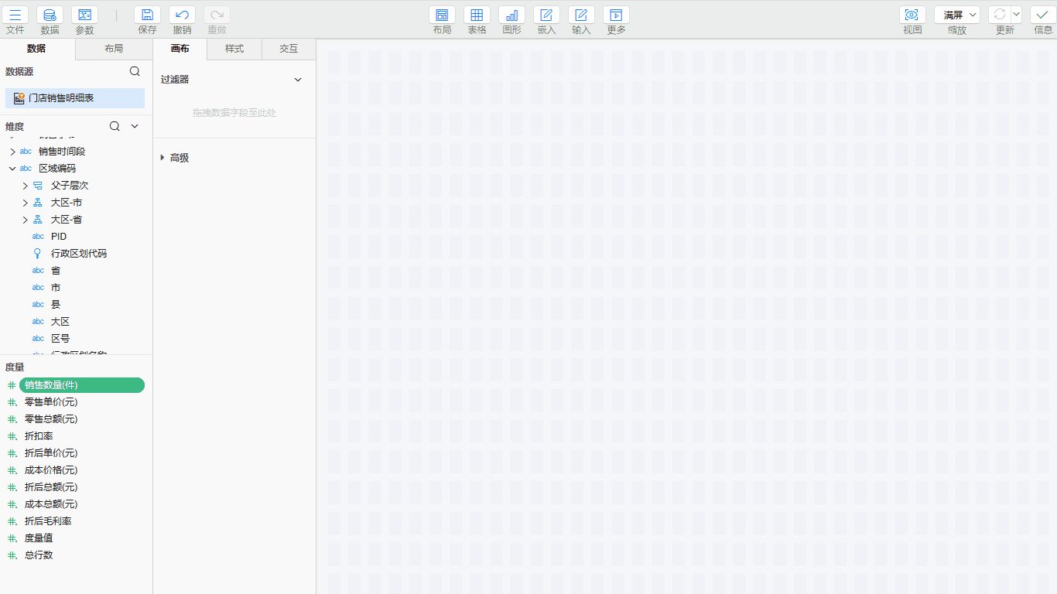The image size is (1057, 594).
Task: Collapse the 区域编码 tree node
Action: 12,169
